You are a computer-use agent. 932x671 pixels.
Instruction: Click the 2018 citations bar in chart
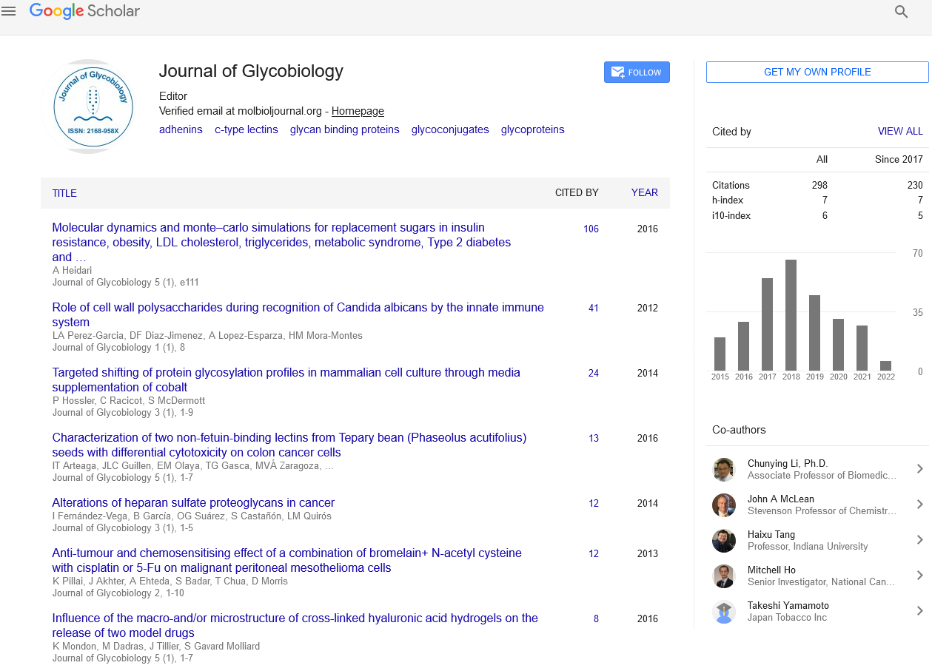point(791,315)
